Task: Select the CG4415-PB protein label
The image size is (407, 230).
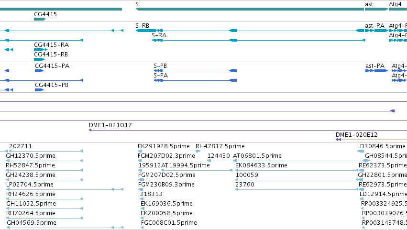Action: click(x=52, y=85)
